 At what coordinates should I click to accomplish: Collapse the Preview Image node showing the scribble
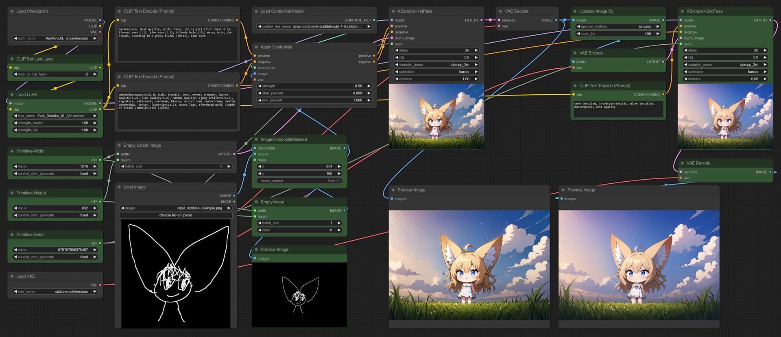[x=256, y=250]
